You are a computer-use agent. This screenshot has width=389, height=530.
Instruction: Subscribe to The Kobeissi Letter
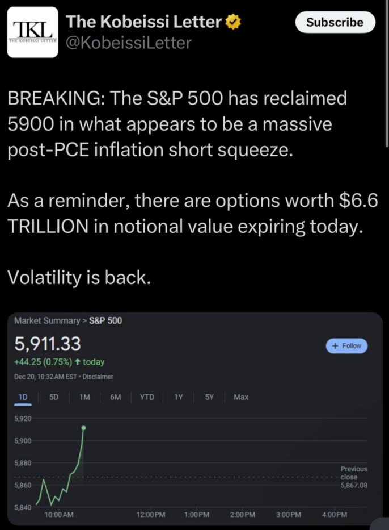click(x=335, y=23)
